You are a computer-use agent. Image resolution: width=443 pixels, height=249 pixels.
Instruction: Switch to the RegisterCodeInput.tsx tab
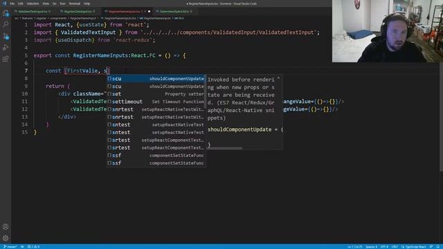pos(78,12)
